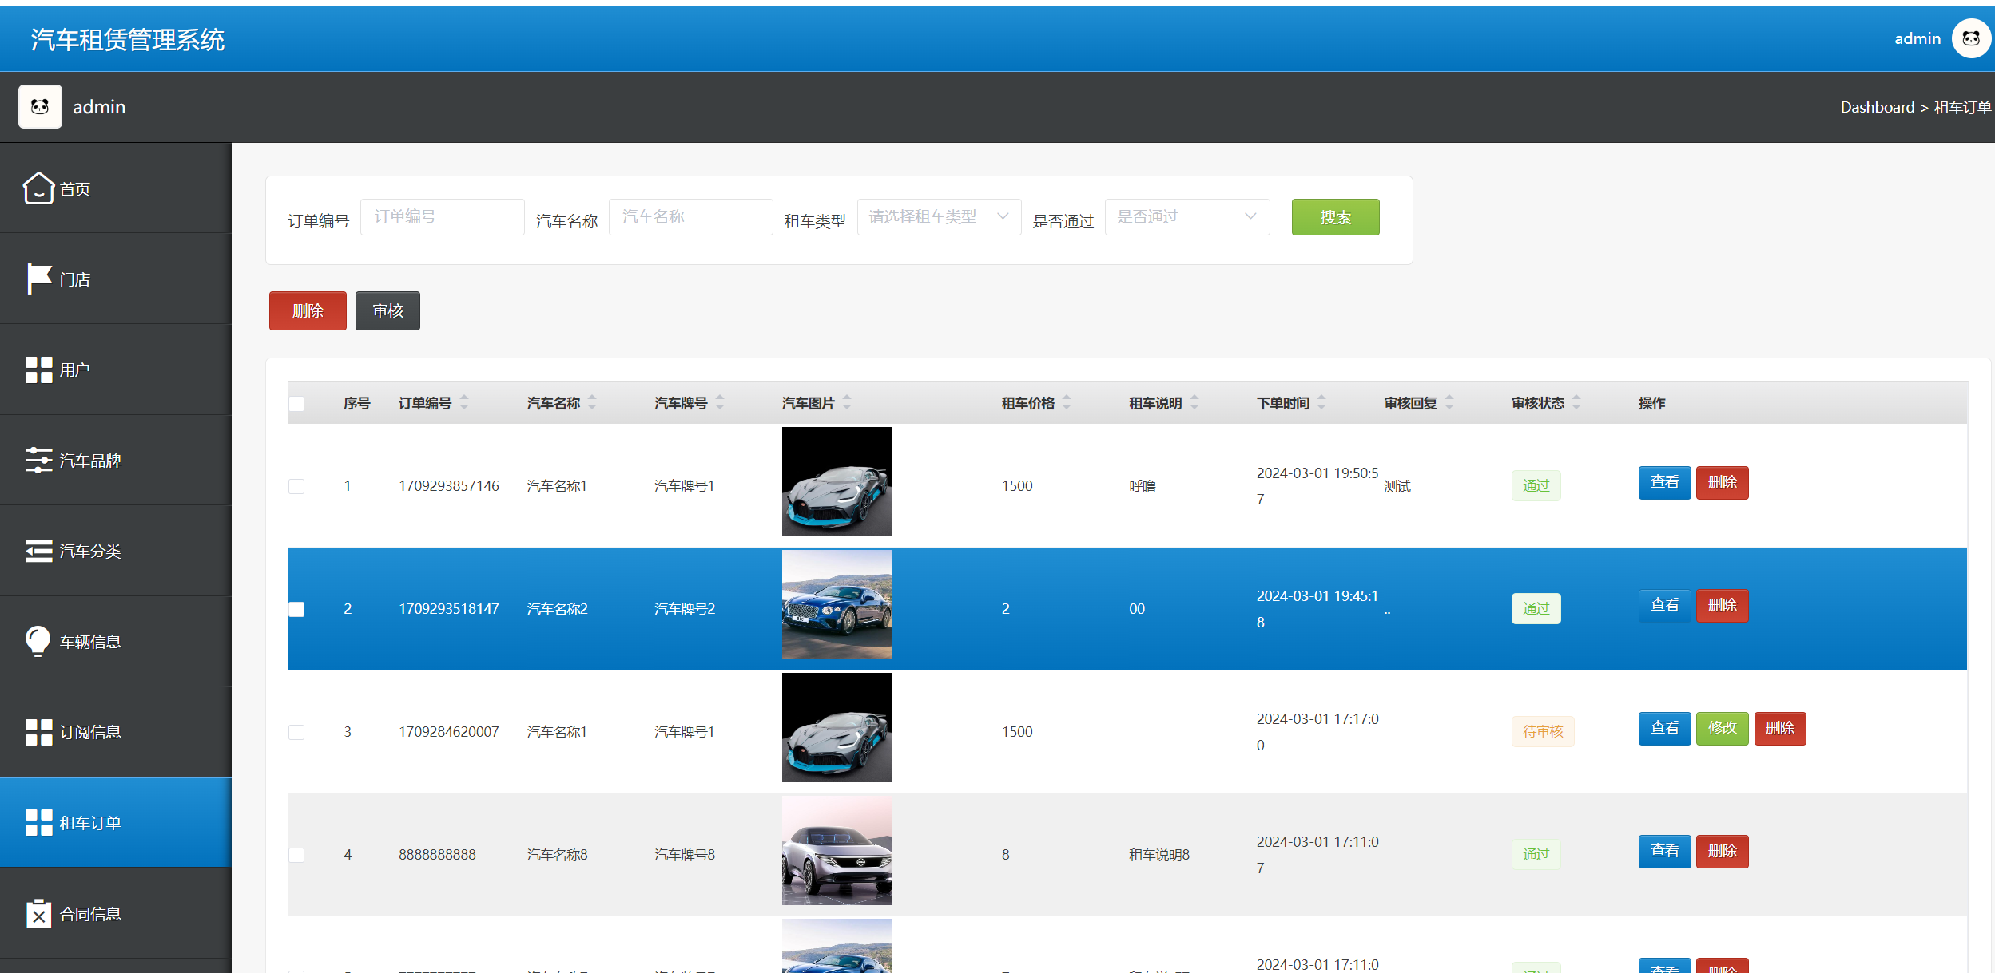The image size is (1995, 973).
Task: Open the 请选择租车类型 dropdown
Action: click(939, 216)
